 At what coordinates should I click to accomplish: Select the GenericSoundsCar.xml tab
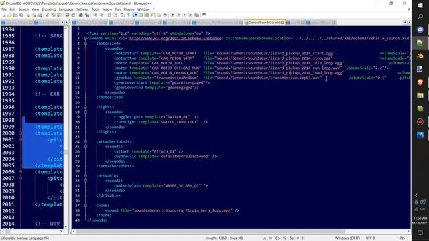pyautogui.click(x=264, y=22)
